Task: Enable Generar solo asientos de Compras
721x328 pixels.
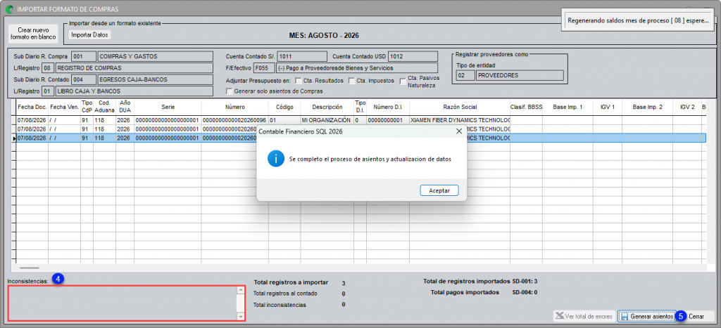Action: tap(229, 91)
